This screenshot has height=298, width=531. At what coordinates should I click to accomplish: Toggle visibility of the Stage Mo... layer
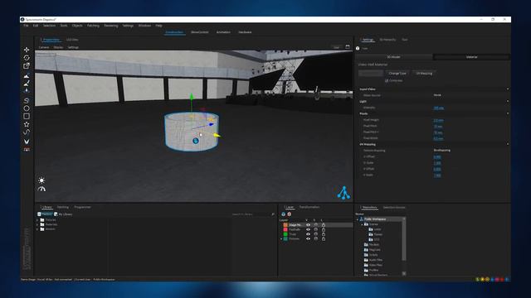[308, 224]
